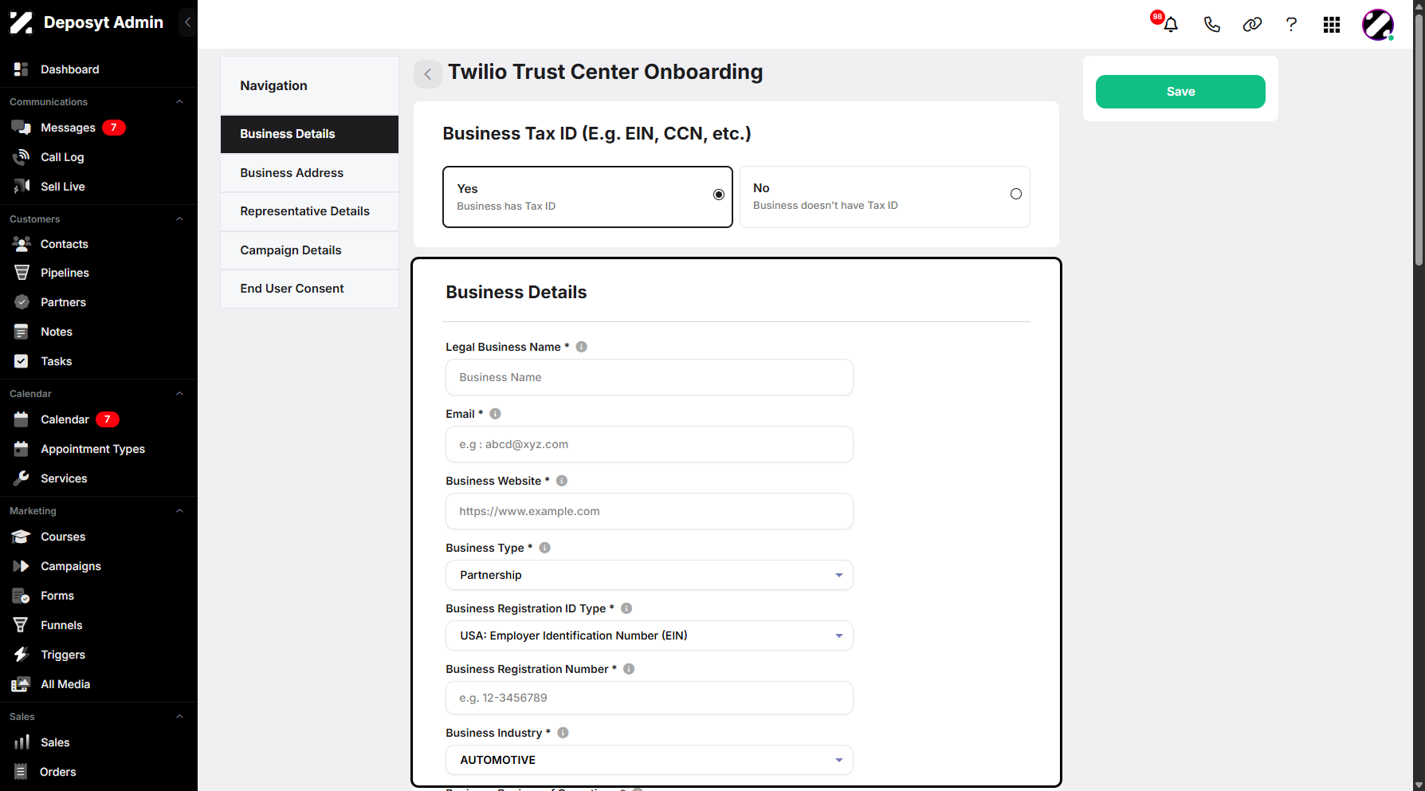Open the apps grid icon
Image resolution: width=1425 pixels, height=791 pixels.
point(1332,25)
